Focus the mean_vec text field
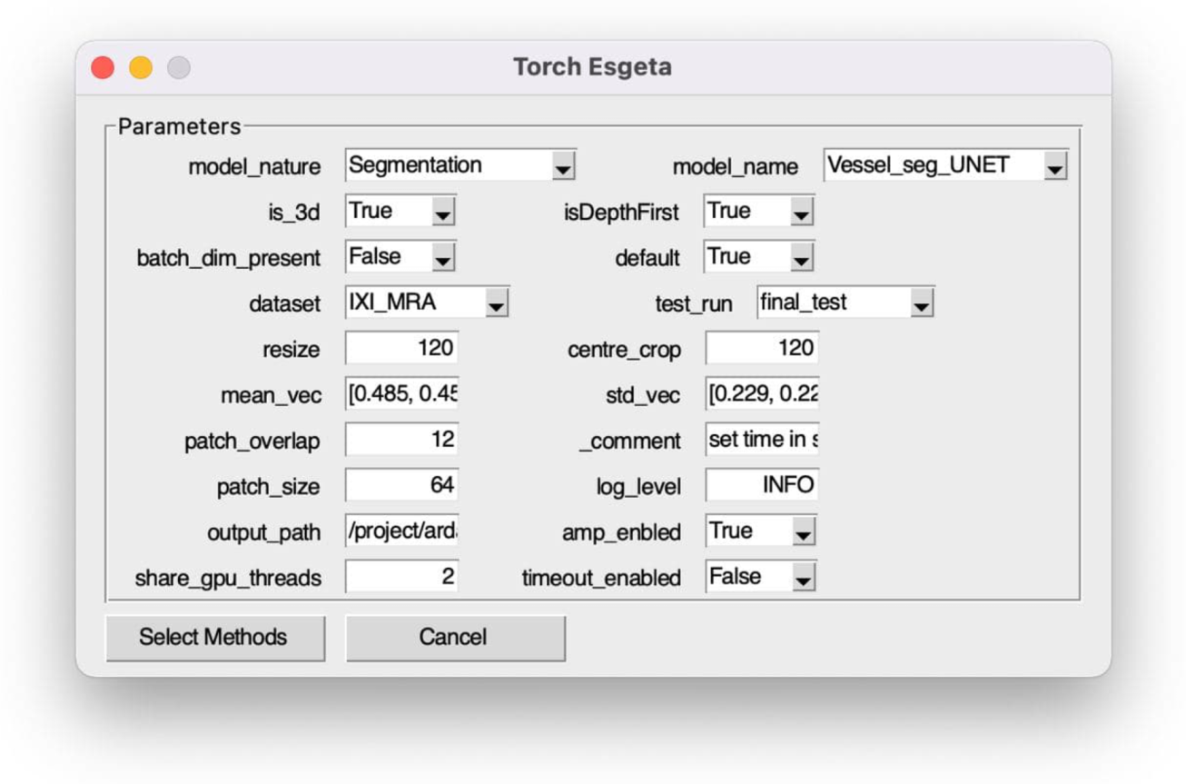Screen dimensions: 1186x784 401,394
